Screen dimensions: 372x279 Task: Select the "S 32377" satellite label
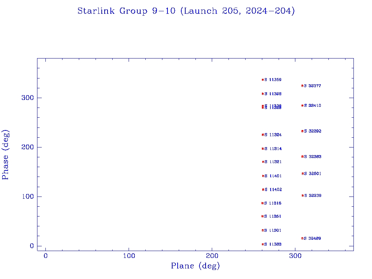(313, 86)
